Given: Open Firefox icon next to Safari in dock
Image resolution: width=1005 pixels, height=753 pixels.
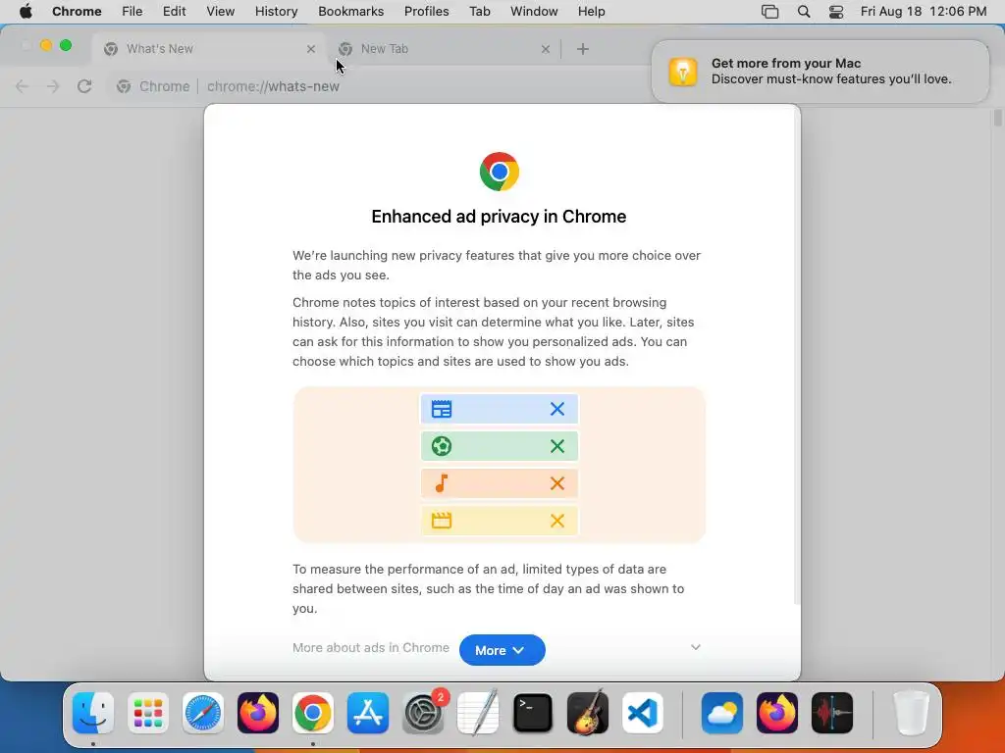Looking at the screenshot, I should [x=258, y=713].
